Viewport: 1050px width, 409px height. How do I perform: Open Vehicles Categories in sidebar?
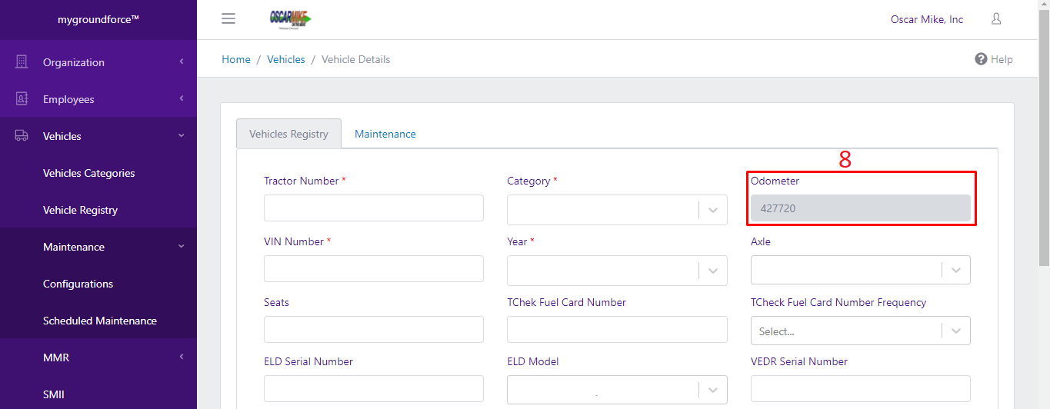(x=89, y=173)
